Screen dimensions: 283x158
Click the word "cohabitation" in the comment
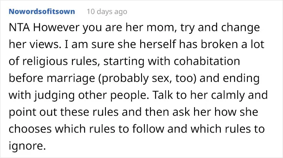[x=207, y=61]
